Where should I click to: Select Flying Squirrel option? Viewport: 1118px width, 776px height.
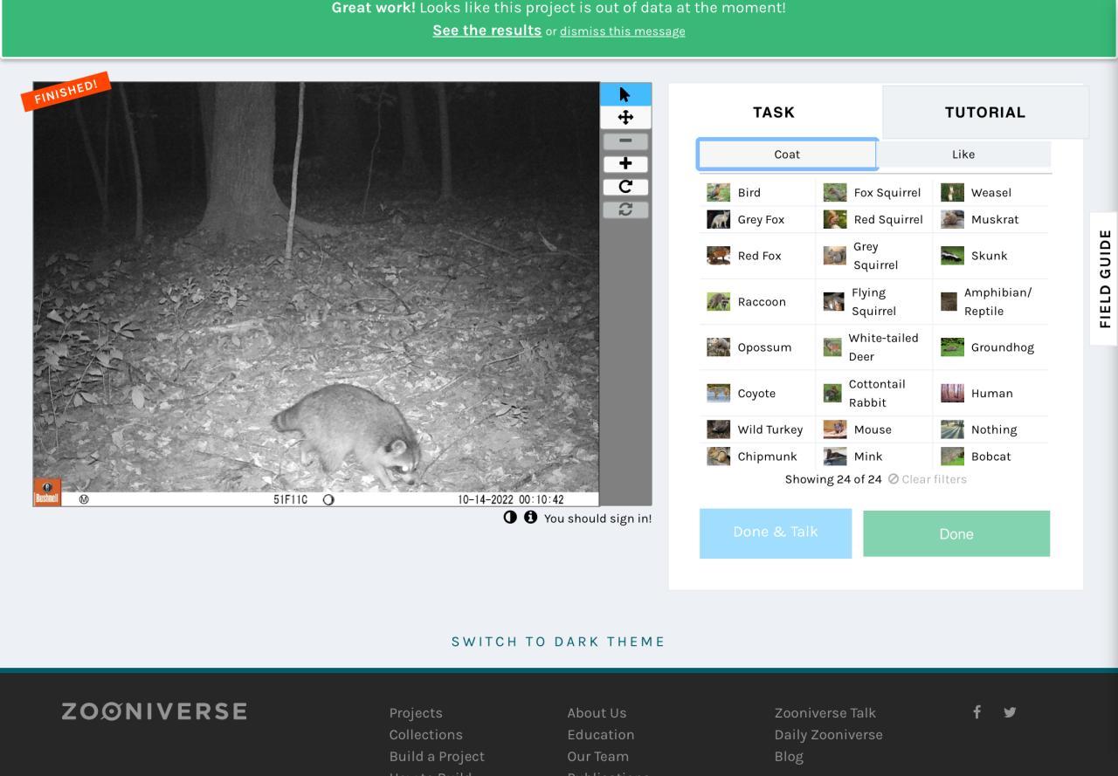874,301
